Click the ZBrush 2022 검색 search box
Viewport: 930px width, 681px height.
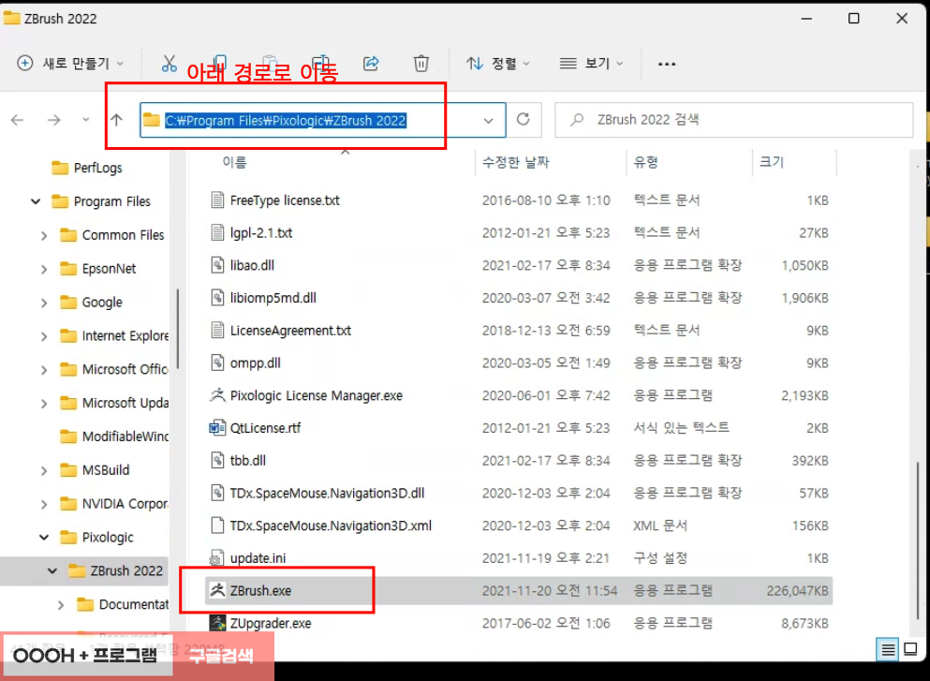(733, 120)
